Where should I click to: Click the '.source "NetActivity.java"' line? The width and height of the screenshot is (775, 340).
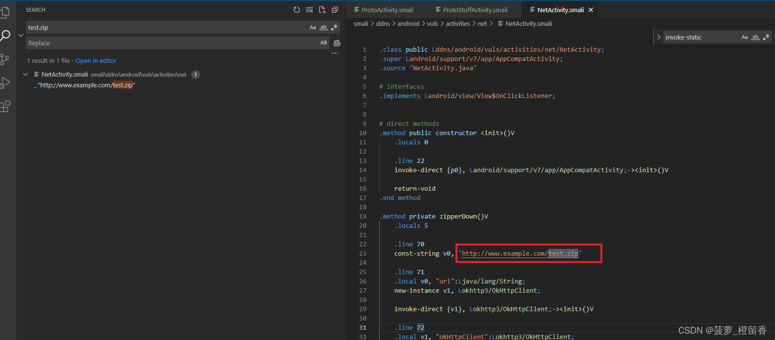[x=428, y=68]
